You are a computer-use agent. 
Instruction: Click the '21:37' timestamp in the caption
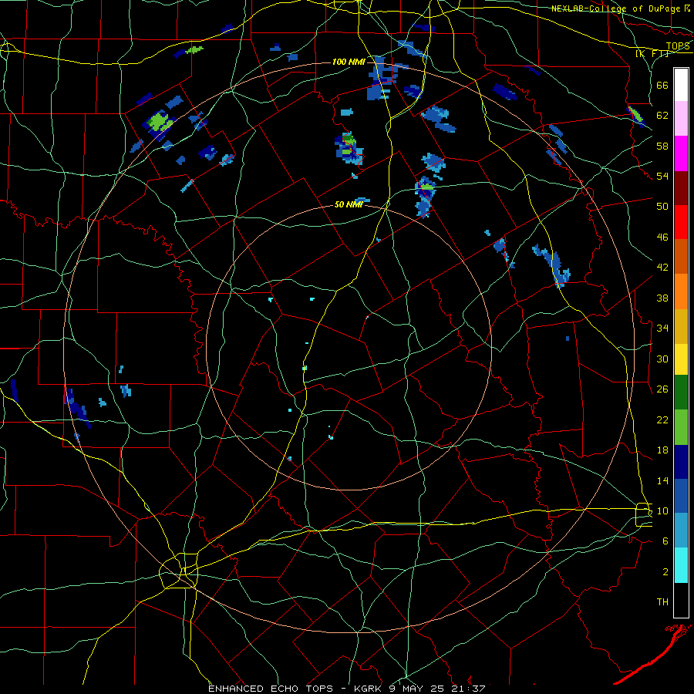469,689
